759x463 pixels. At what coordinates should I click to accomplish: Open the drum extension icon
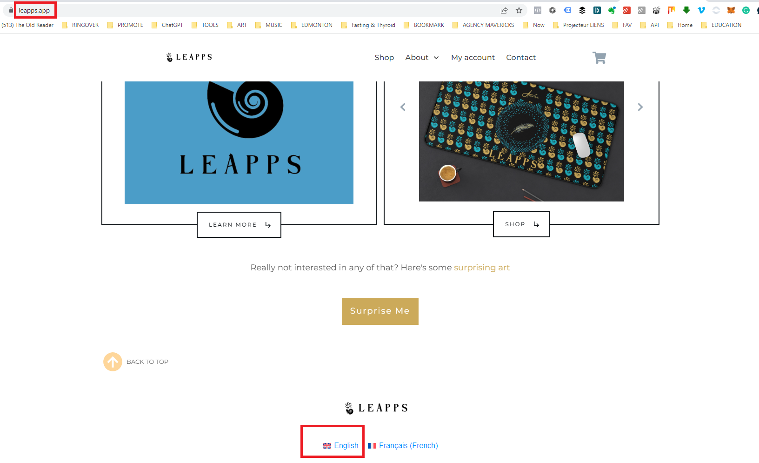point(657,10)
